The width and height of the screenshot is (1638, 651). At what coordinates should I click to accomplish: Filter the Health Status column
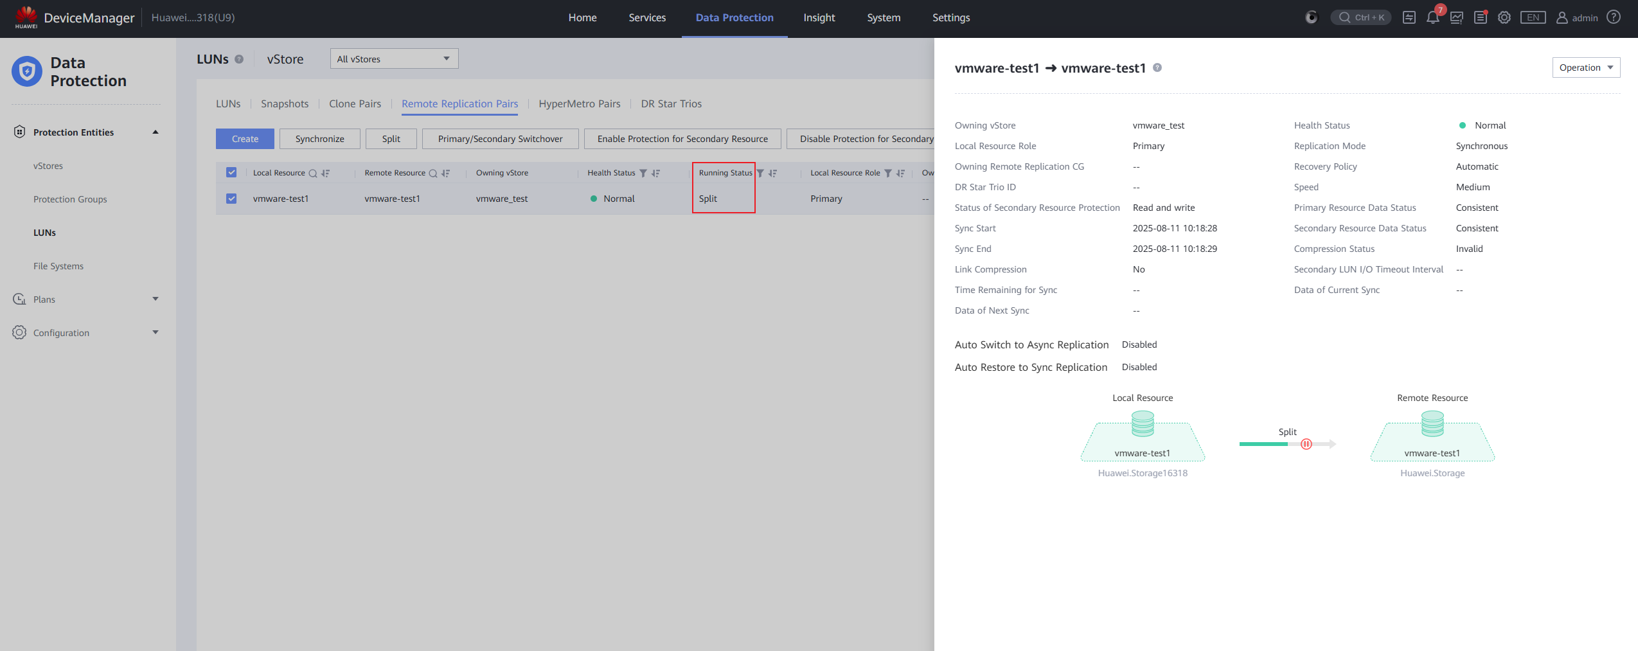click(x=643, y=173)
